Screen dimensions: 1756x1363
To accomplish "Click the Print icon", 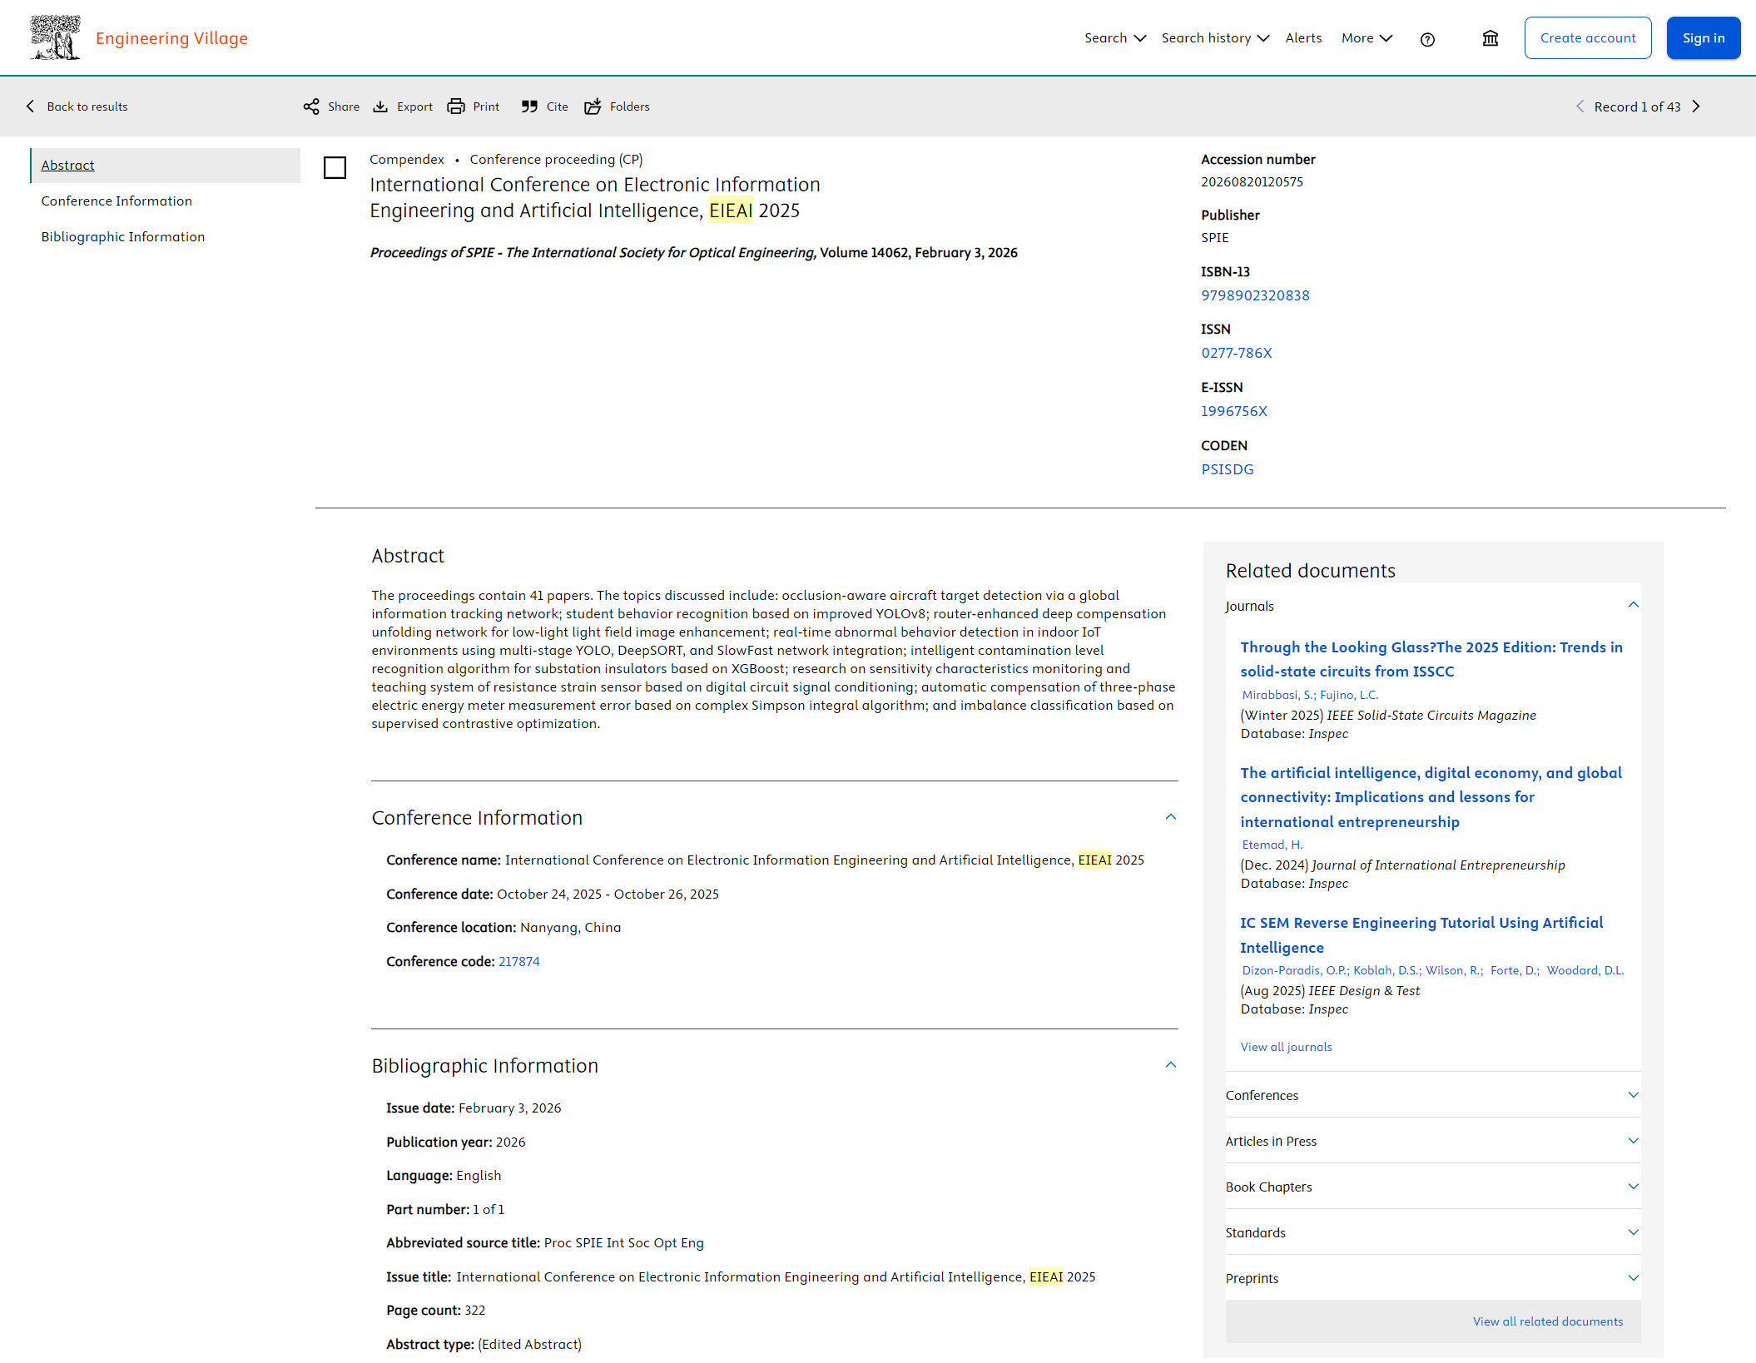I will click(456, 107).
